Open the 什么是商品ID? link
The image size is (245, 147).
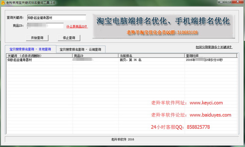77,26
